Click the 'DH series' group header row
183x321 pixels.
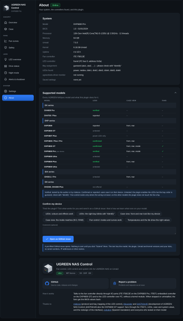[x=109, y=182]
